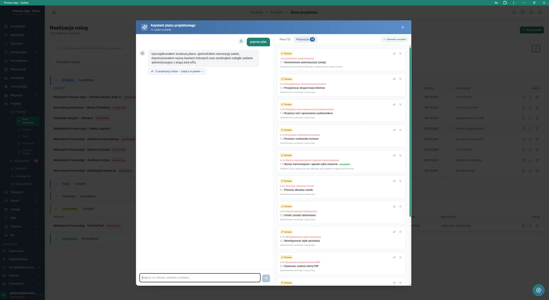Accept the 'Skonfigurowac lejek sprzedazy' change
The image size is (549, 300).
click(394, 232)
